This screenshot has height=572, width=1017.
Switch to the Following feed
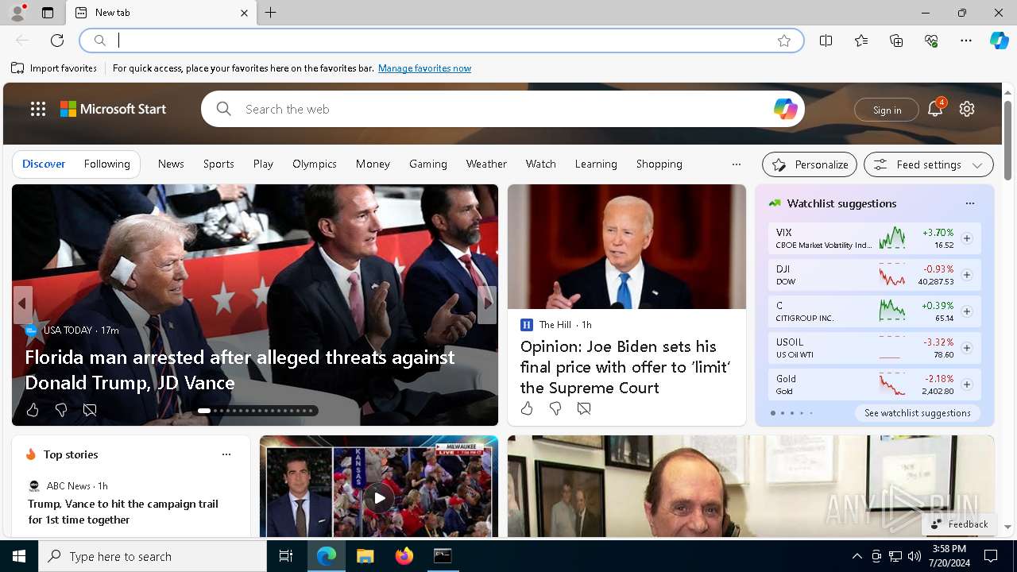[107, 164]
